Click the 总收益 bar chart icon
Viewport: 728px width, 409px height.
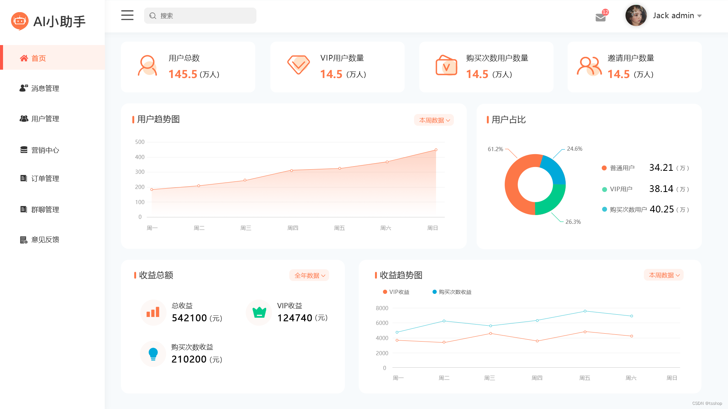[x=153, y=312]
